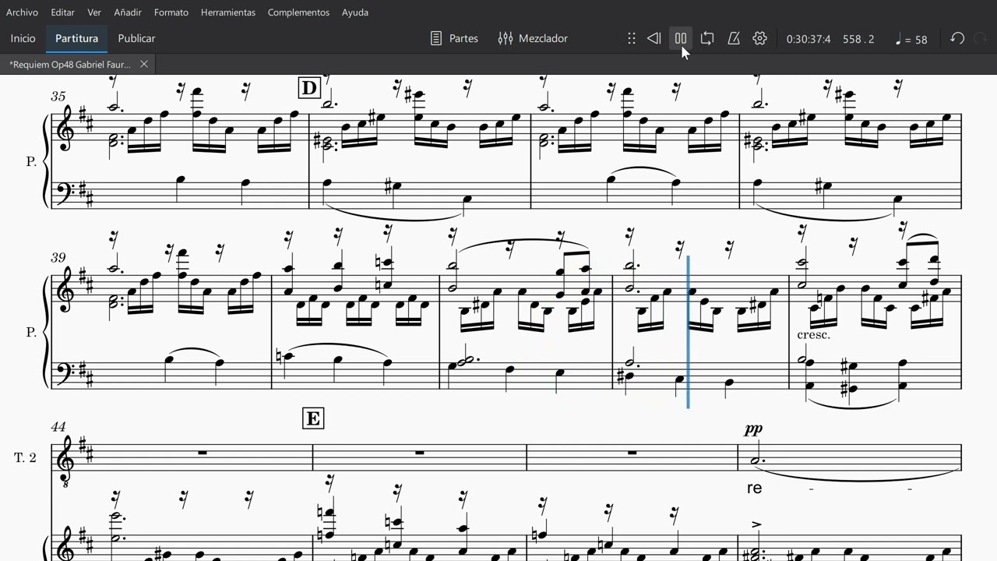The width and height of the screenshot is (997, 561).
Task: Select rehearsal mark D
Action: (309, 88)
